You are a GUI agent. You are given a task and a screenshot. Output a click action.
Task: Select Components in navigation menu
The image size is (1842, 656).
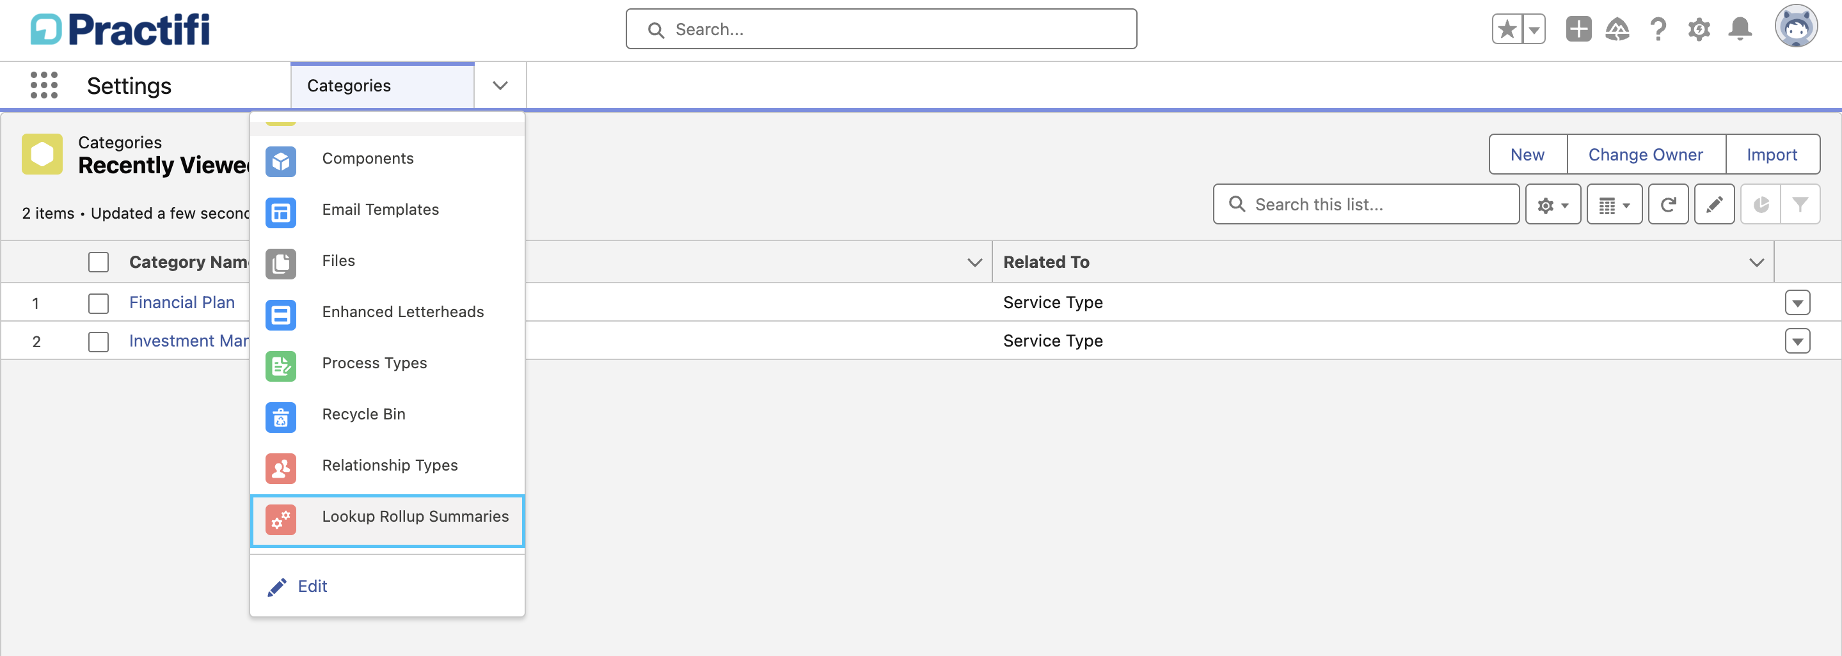point(387,162)
